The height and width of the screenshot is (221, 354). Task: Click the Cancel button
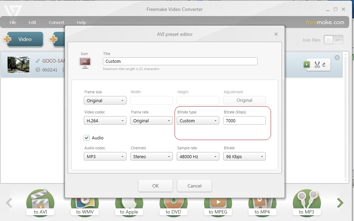pos(194,186)
